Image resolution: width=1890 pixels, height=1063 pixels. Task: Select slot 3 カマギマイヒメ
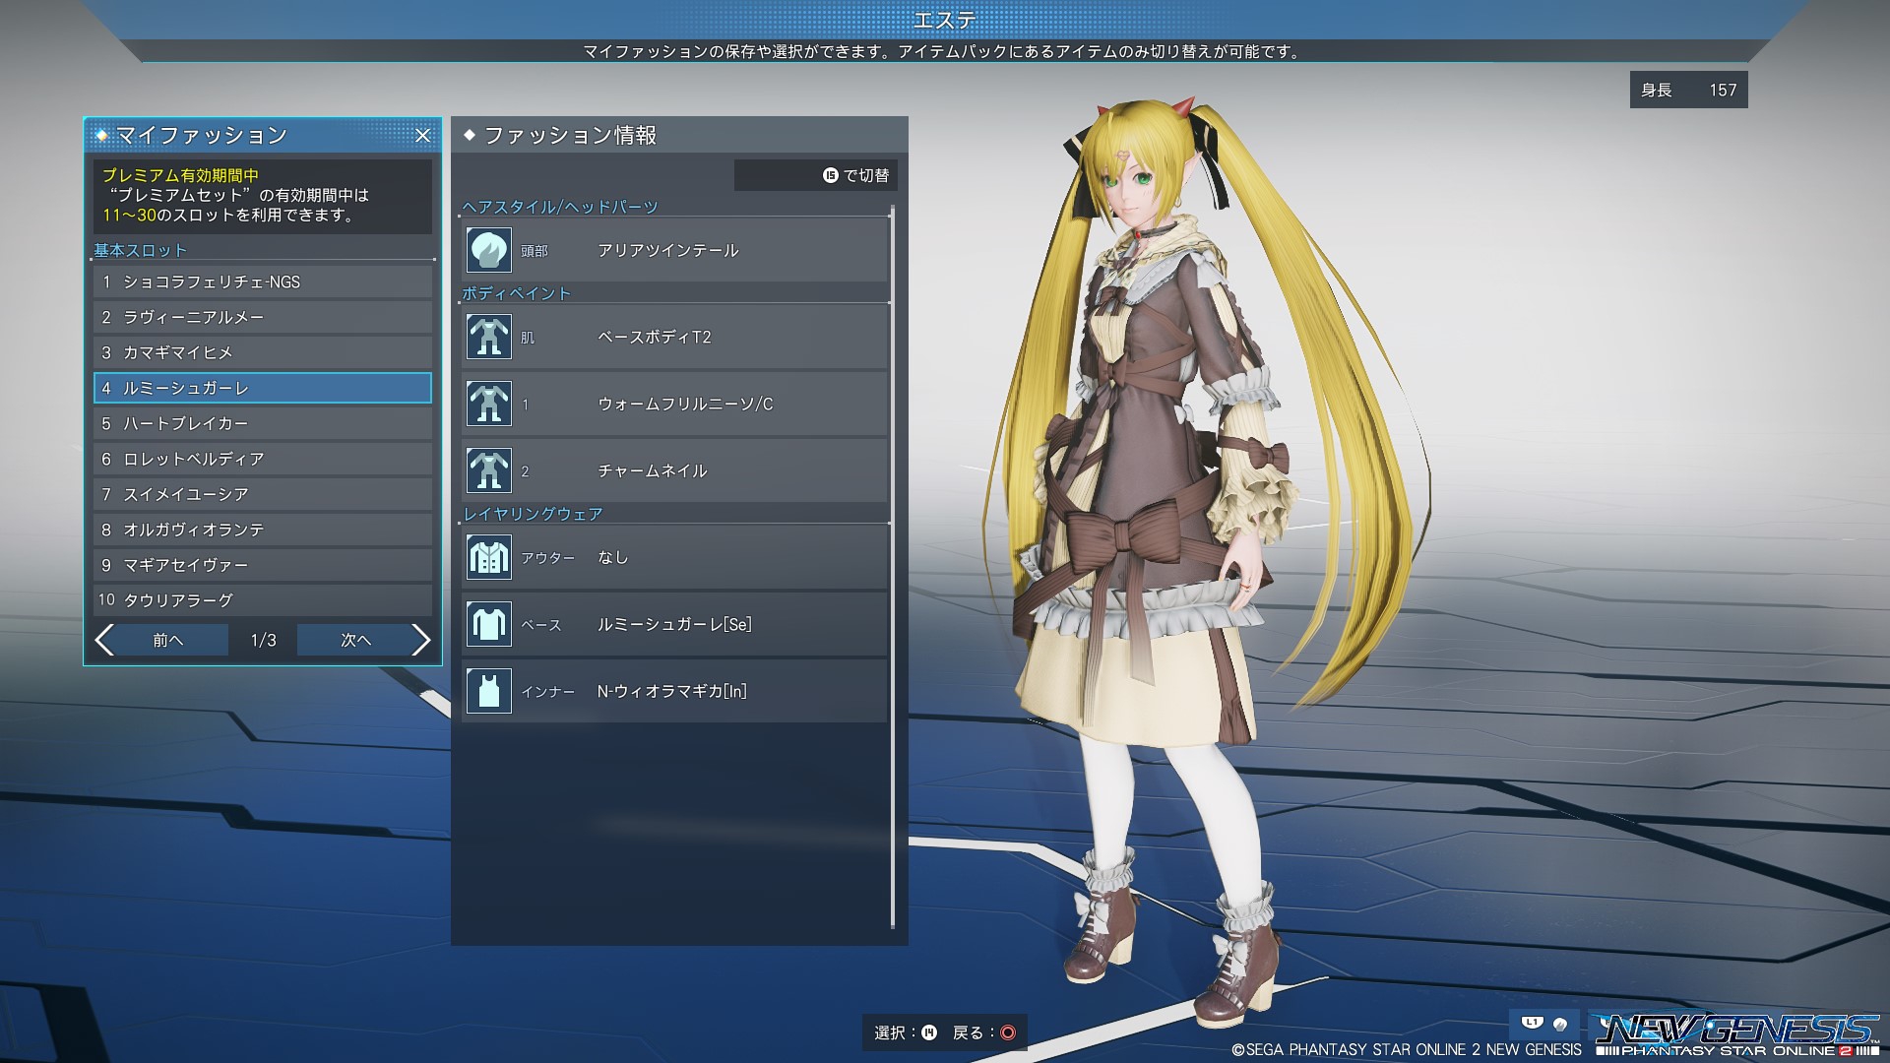coord(263,352)
